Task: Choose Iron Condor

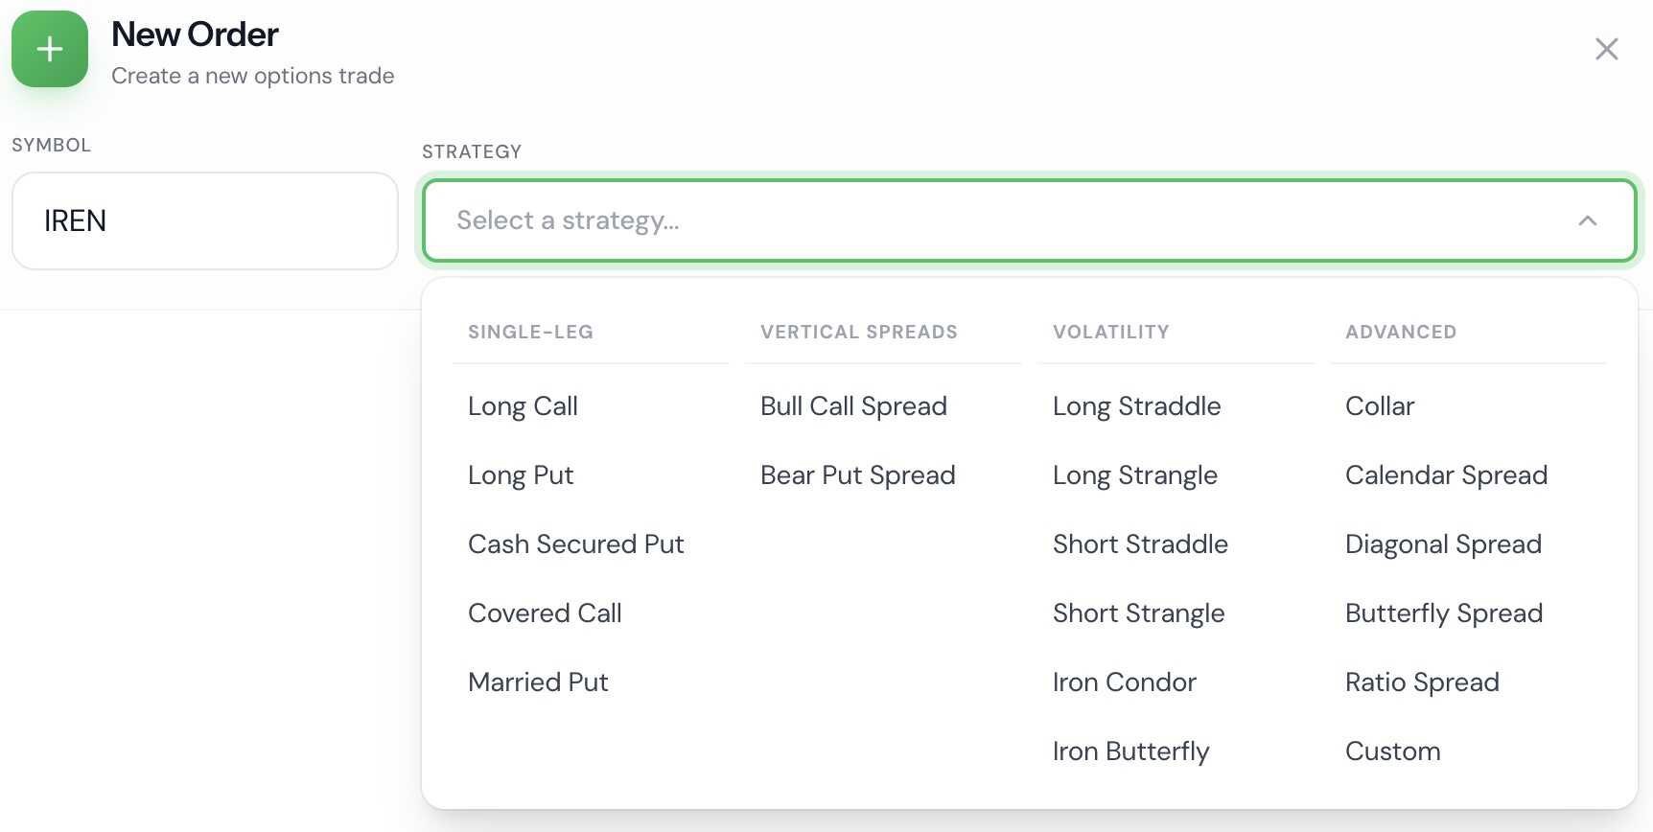Action: pos(1125,682)
